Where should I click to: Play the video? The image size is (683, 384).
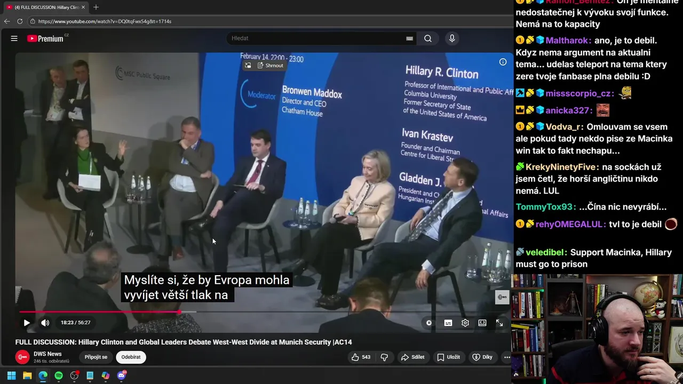(27, 323)
